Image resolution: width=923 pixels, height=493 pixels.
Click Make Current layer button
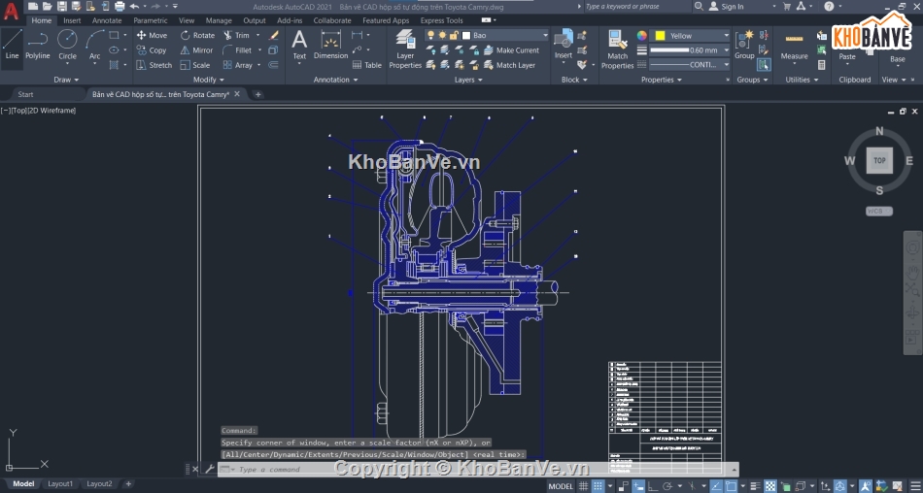tap(511, 50)
